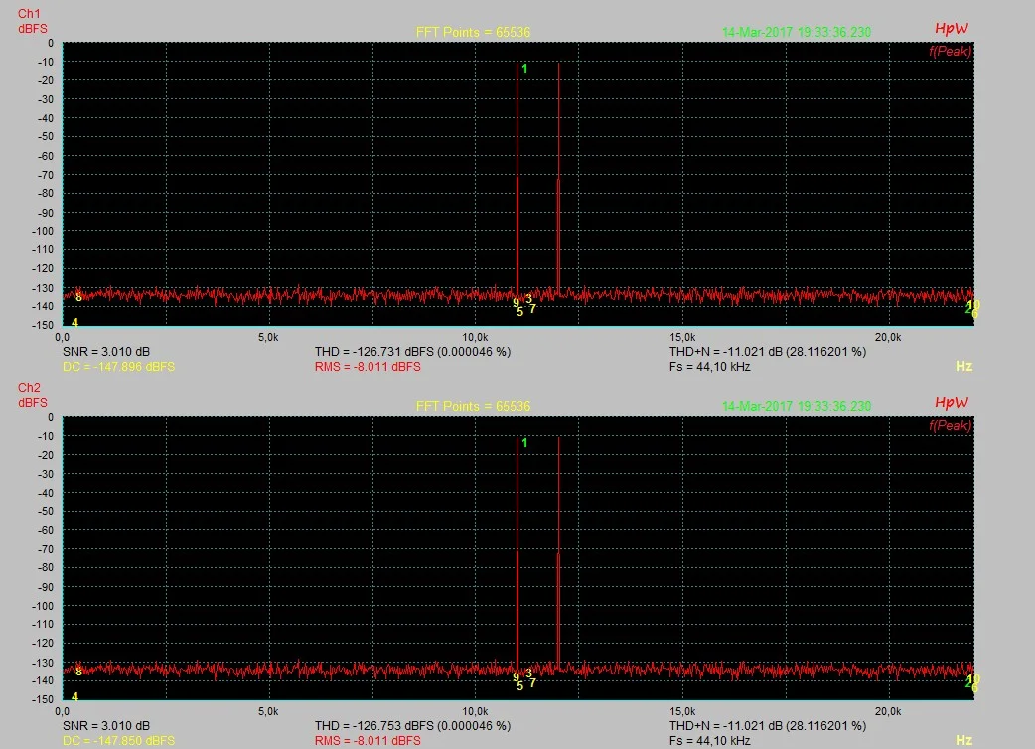1035x749 pixels.
Task: Click the dBFS axis unit below Ch2 label
Action: click(33, 403)
